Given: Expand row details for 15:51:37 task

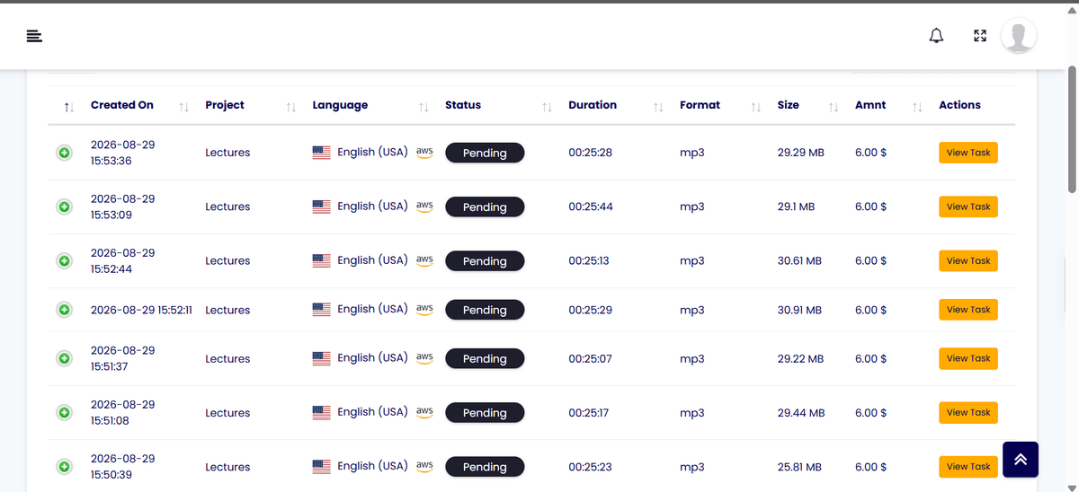Looking at the screenshot, I should (x=64, y=358).
